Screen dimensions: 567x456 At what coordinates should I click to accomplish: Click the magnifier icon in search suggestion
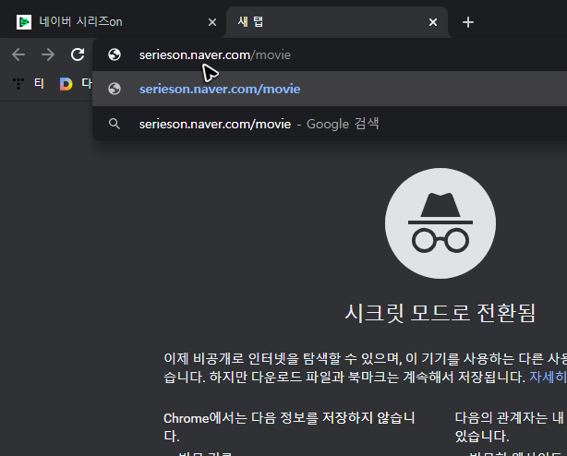[x=115, y=124]
